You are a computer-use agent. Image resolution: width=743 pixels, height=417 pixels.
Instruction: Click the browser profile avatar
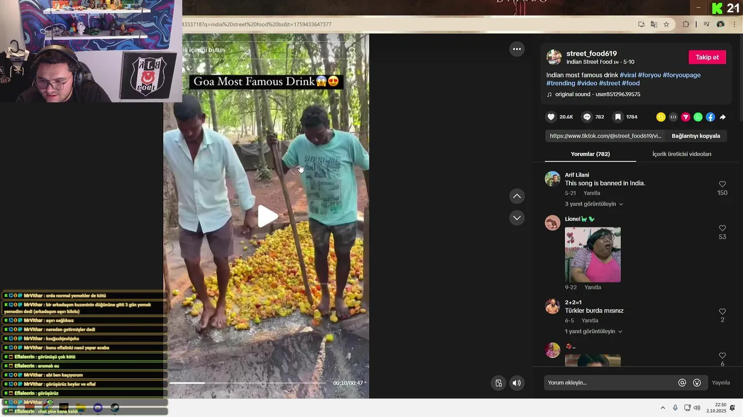720,24
